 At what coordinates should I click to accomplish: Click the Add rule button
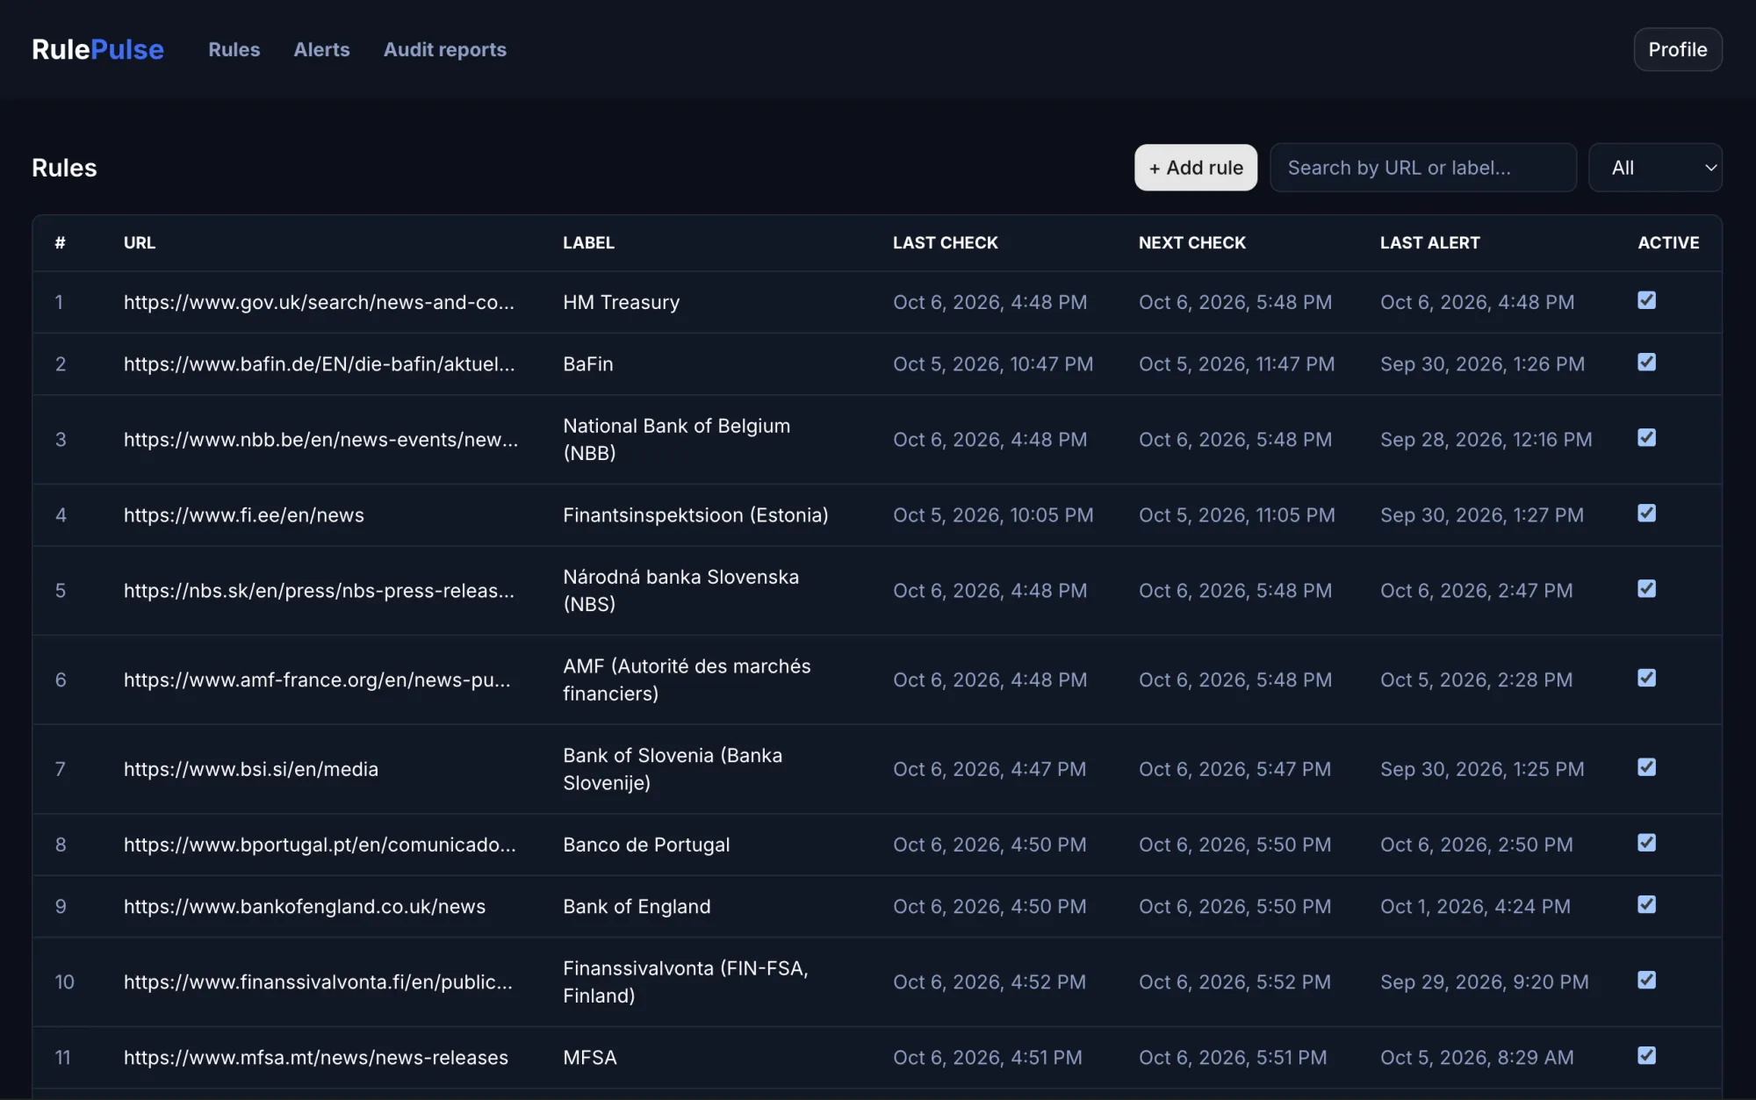(1195, 167)
